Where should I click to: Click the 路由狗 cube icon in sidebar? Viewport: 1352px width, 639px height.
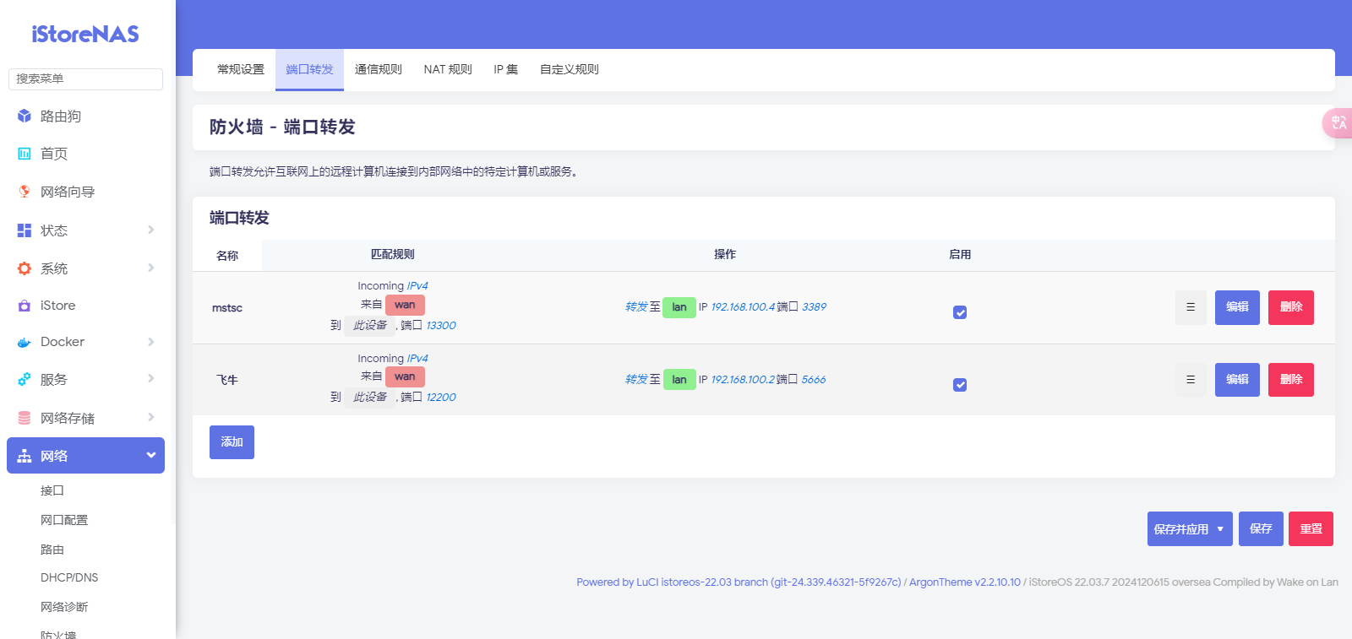pyautogui.click(x=25, y=116)
